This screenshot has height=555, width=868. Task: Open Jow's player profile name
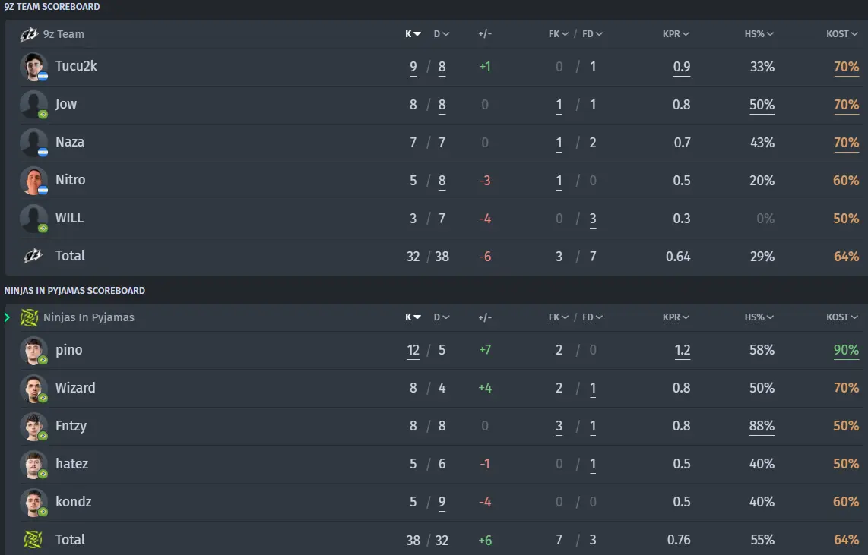coord(66,105)
